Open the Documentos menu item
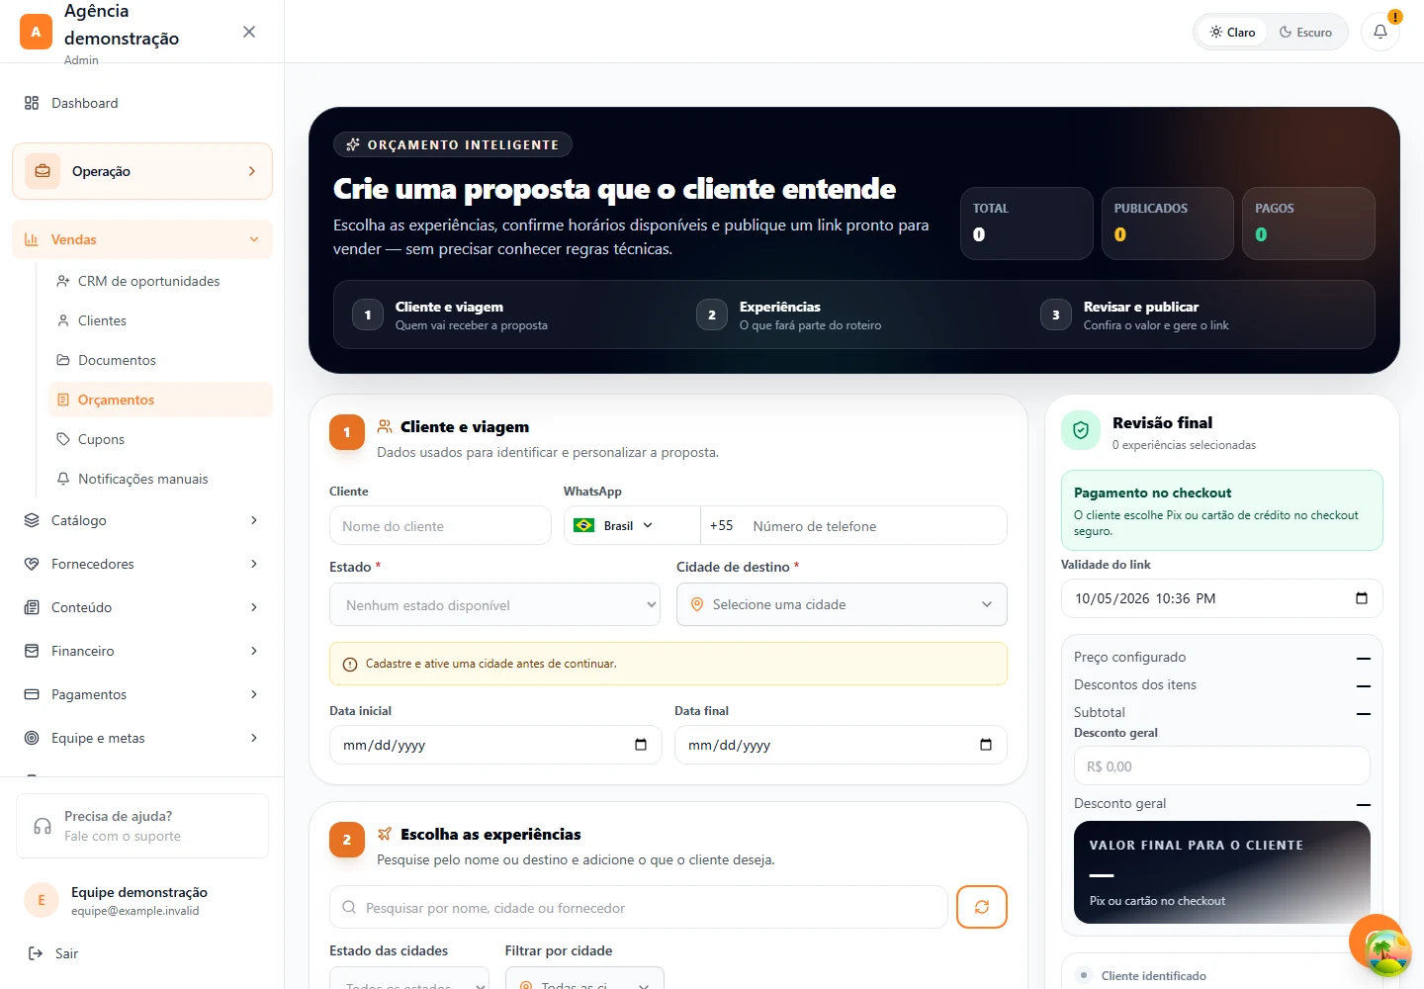 tap(160, 360)
